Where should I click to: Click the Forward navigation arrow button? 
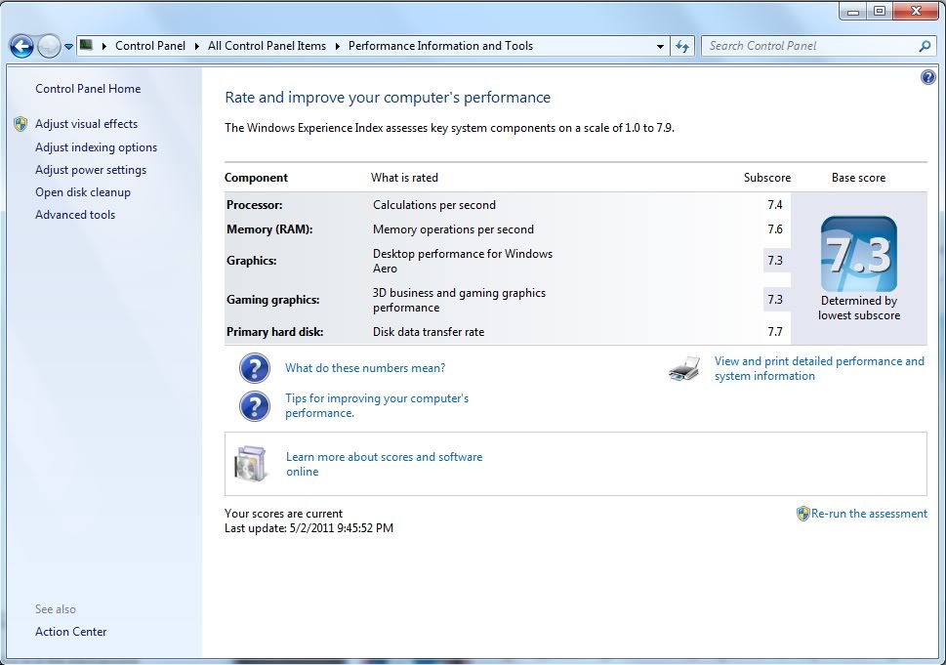[x=49, y=46]
